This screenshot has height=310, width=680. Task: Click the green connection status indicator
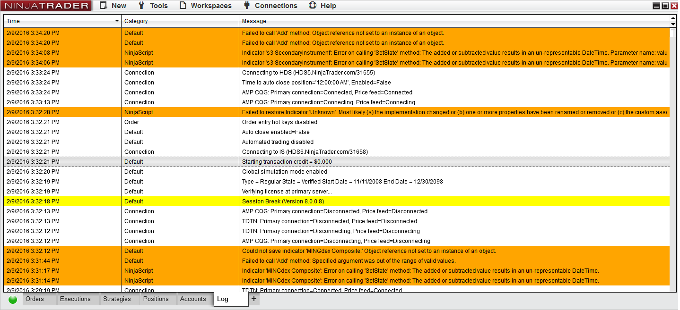pyautogui.click(x=13, y=299)
